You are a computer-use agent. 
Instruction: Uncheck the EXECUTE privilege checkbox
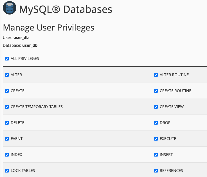[156, 139]
